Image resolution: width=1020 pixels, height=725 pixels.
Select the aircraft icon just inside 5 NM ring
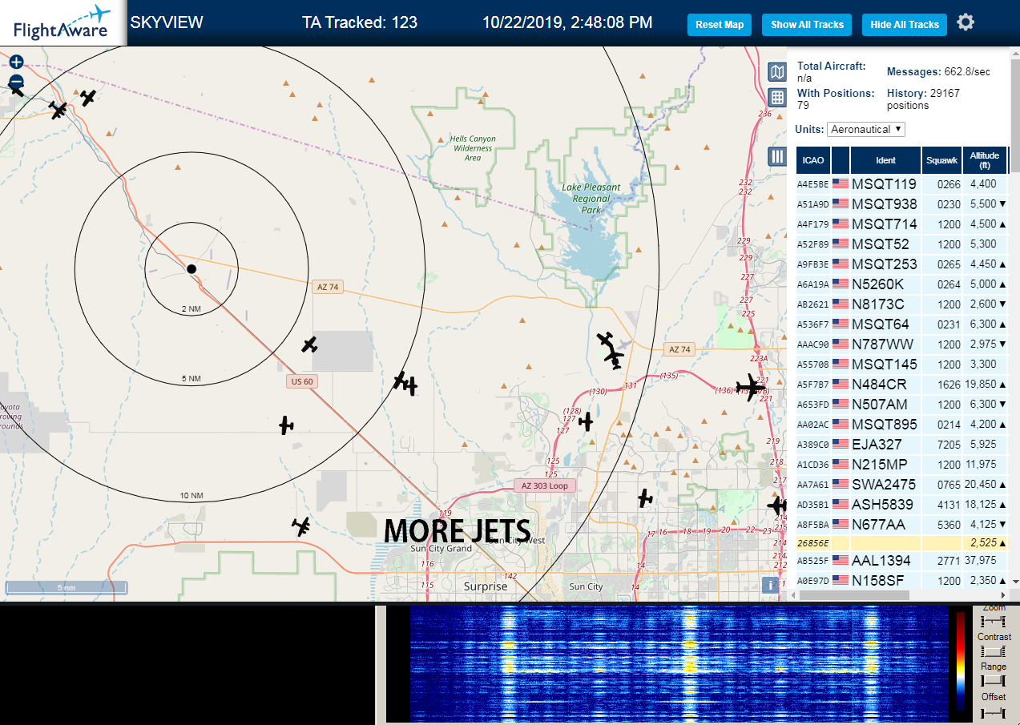(309, 344)
